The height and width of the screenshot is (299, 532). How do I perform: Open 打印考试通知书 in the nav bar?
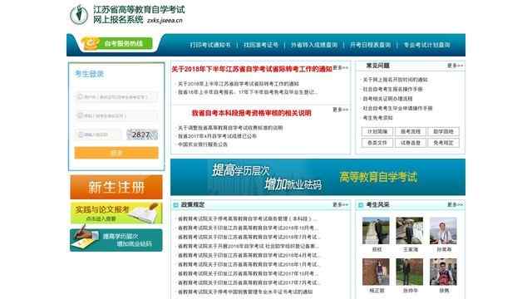(x=210, y=45)
